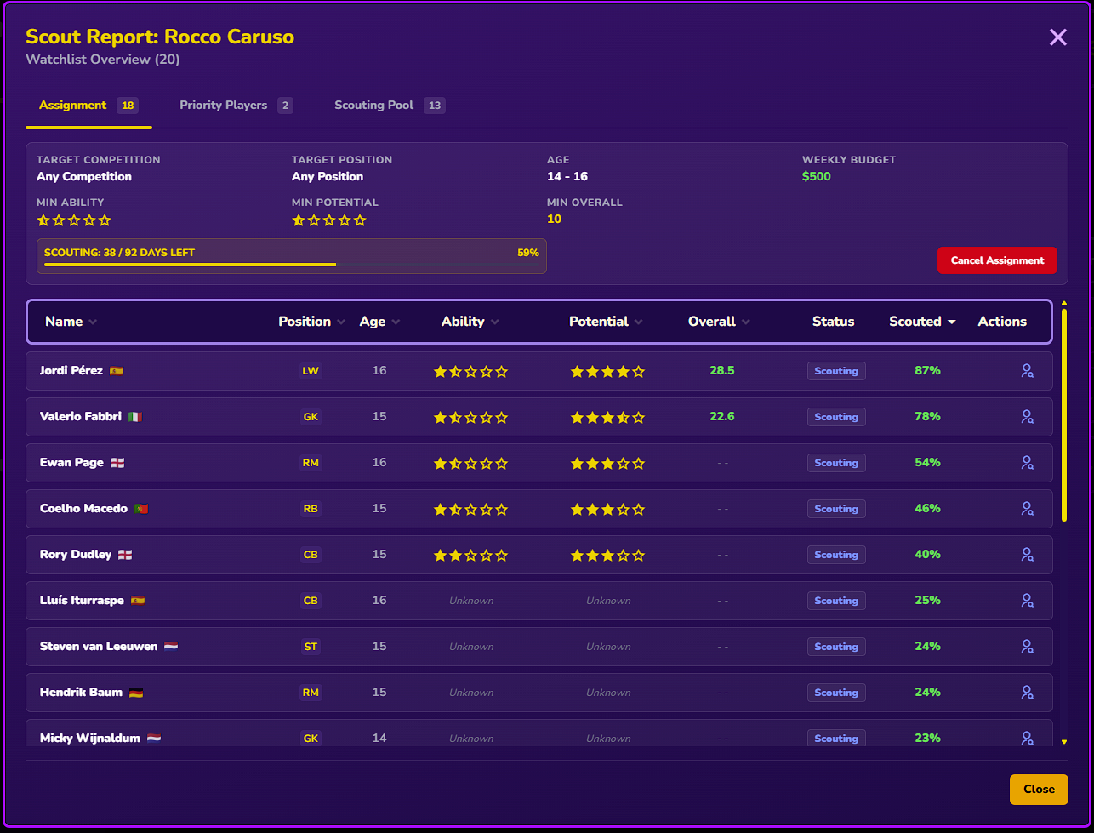Click scrollbar down arrow at list bottom
Viewport: 1094px width, 833px height.
pyautogui.click(x=1063, y=742)
